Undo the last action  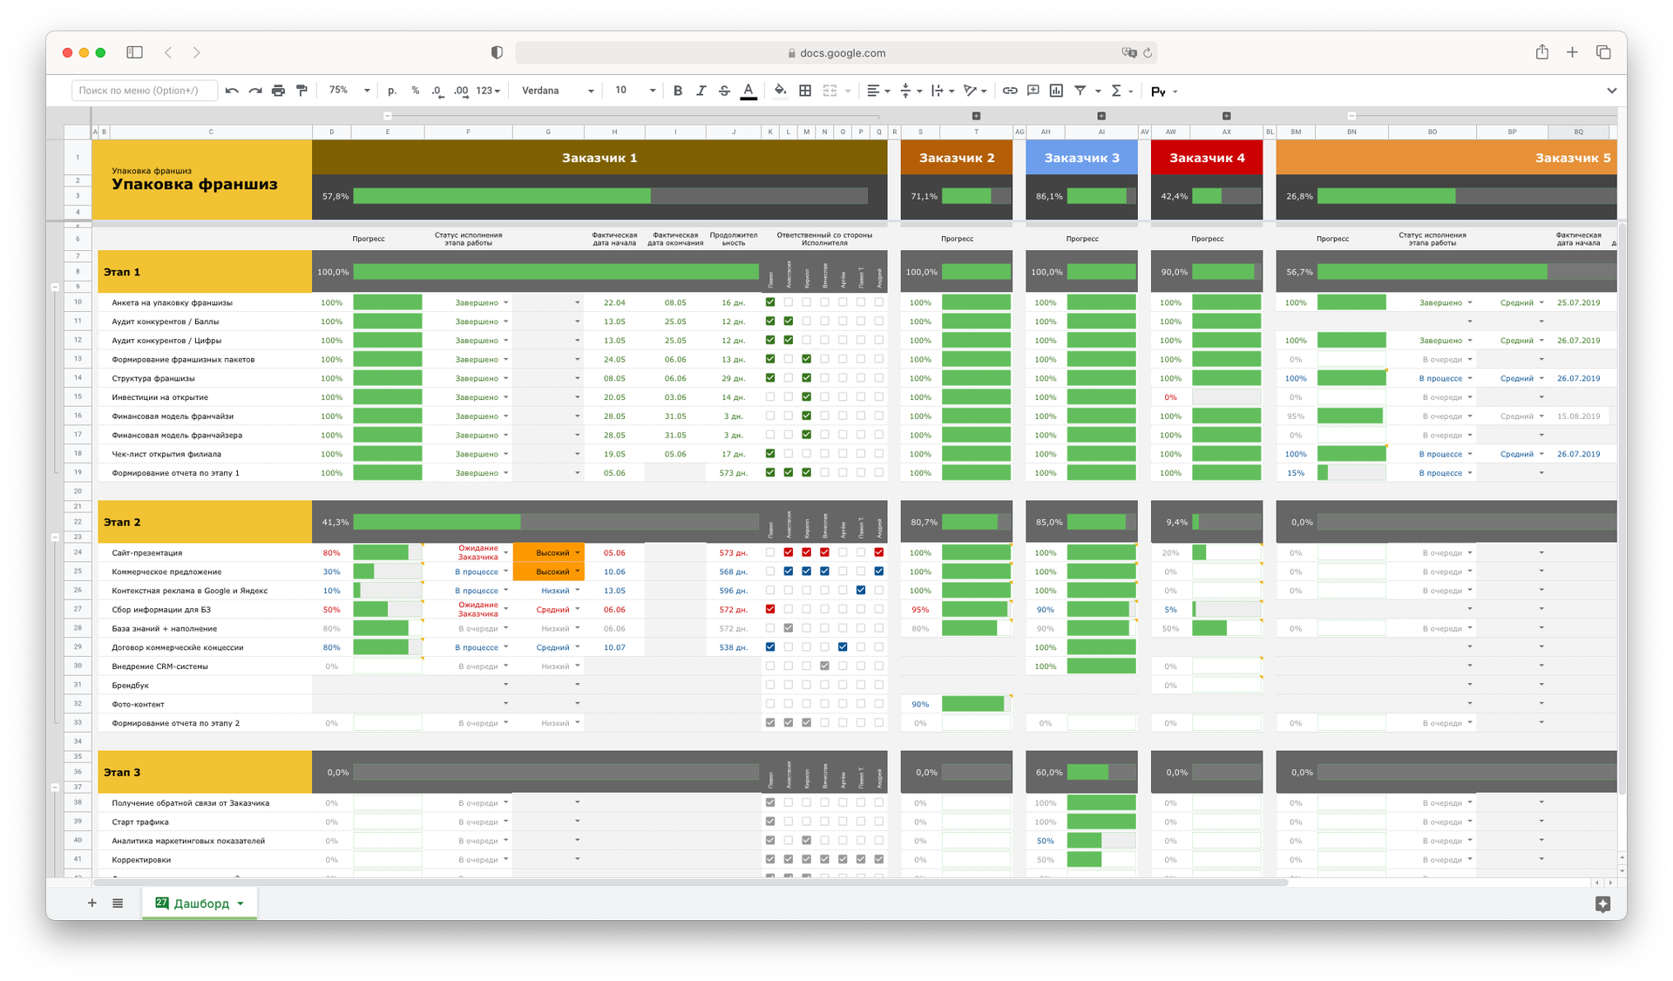pyautogui.click(x=232, y=91)
